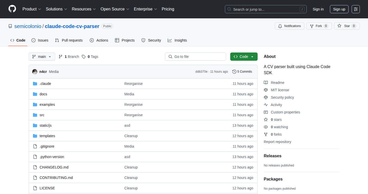
Task: Select the Code tab
Action: coord(18,40)
